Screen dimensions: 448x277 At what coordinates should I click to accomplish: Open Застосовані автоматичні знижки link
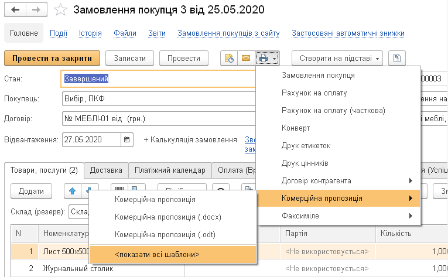coord(348,33)
